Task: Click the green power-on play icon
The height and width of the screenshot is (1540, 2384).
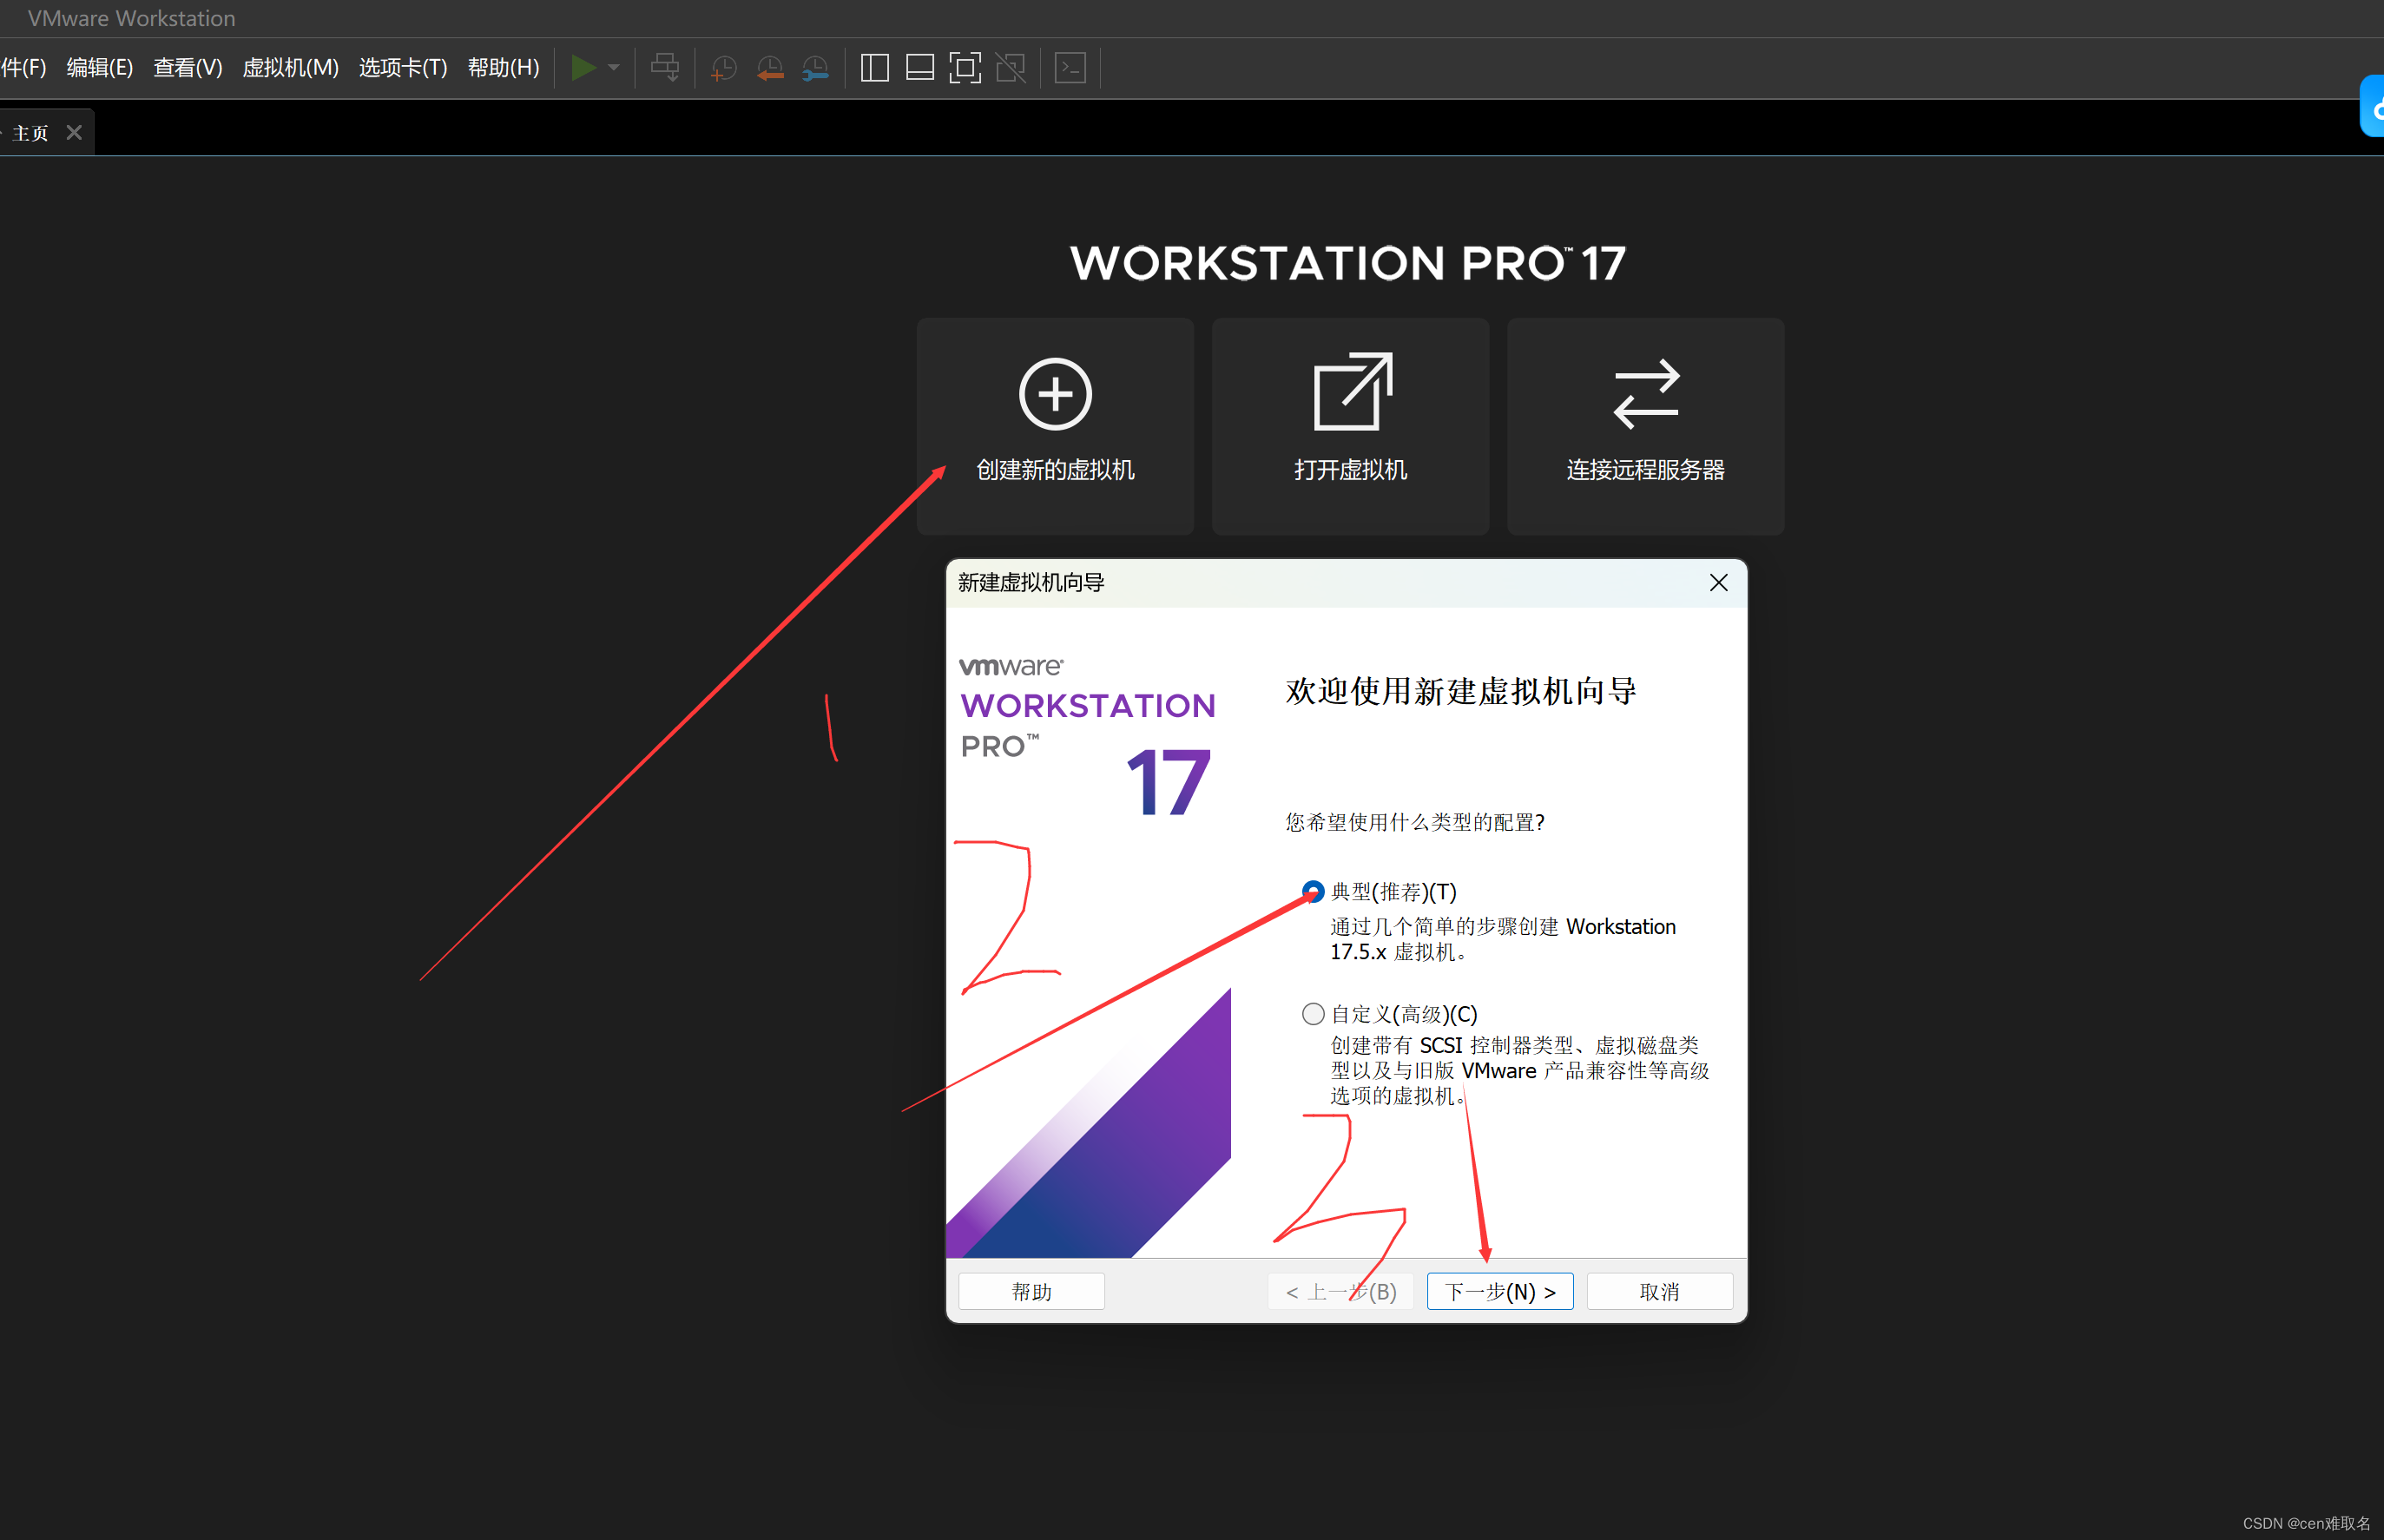Action: (x=583, y=68)
